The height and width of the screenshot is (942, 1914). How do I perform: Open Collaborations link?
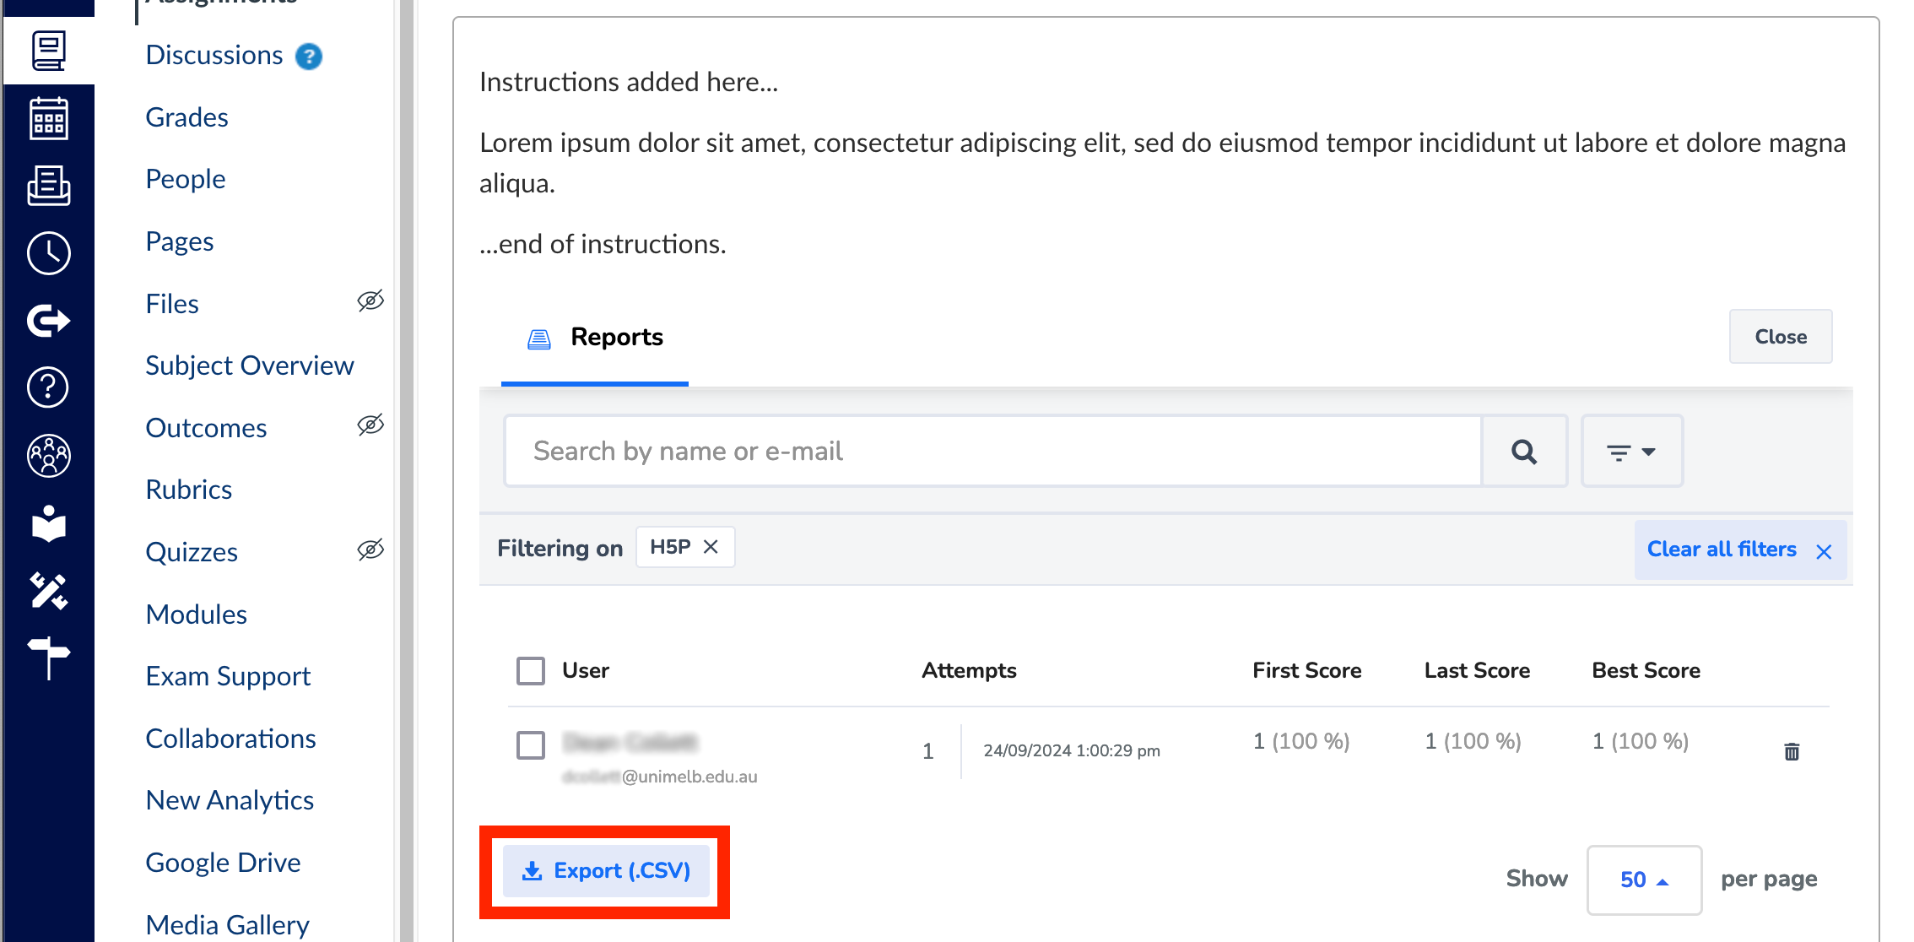[x=231, y=739]
